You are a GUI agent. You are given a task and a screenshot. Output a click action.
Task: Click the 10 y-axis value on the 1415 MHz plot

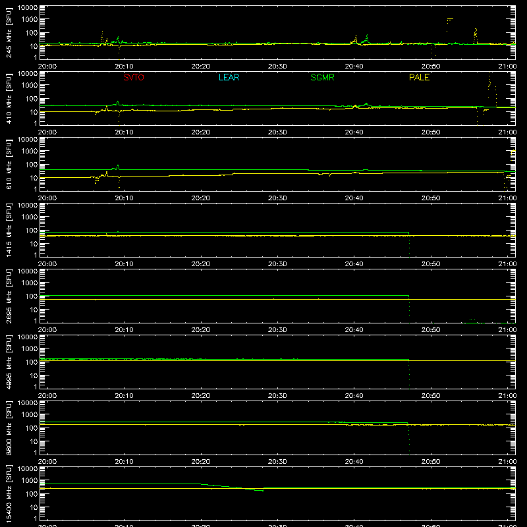(34, 244)
